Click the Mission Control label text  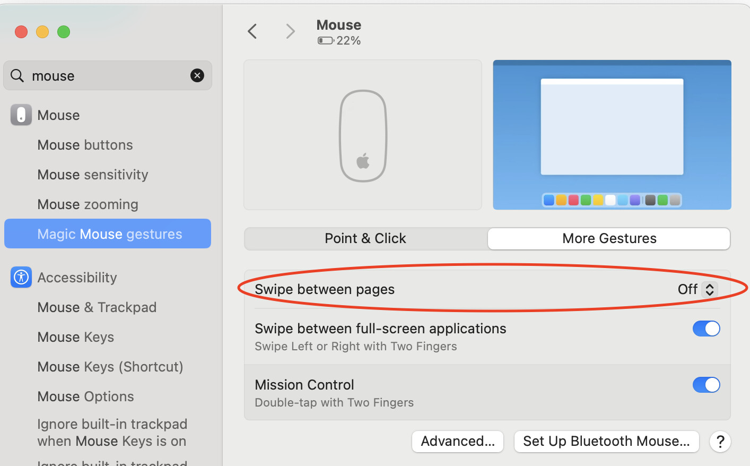tap(304, 385)
